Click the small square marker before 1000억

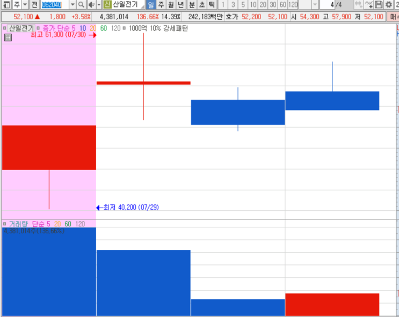click(124, 28)
